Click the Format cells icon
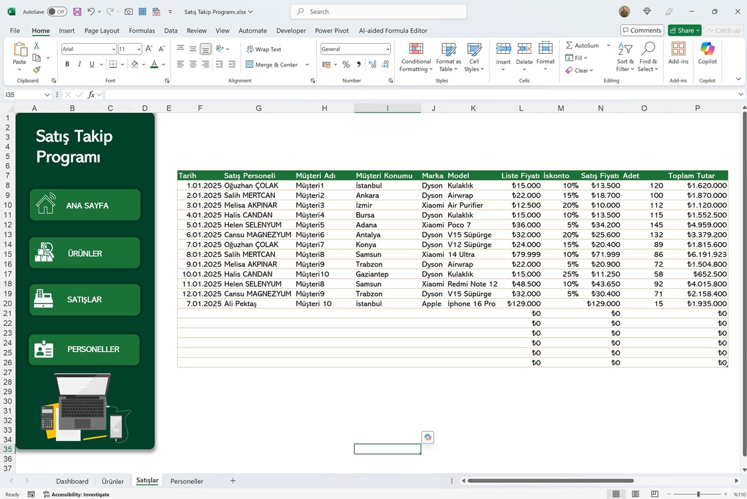The image size is (747, 499). point(545,49)
